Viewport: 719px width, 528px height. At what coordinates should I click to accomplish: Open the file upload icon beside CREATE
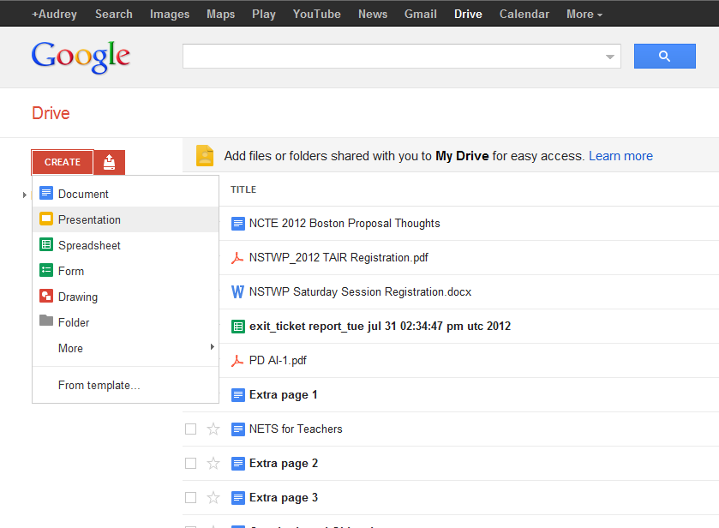click(109, 161)
